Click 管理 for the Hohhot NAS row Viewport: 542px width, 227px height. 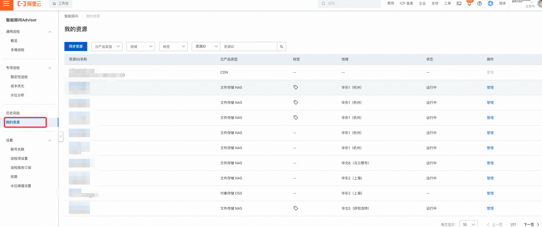tap(490, 208)
